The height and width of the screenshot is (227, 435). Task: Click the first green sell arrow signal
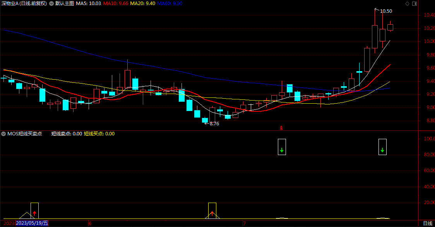point(282,150)
